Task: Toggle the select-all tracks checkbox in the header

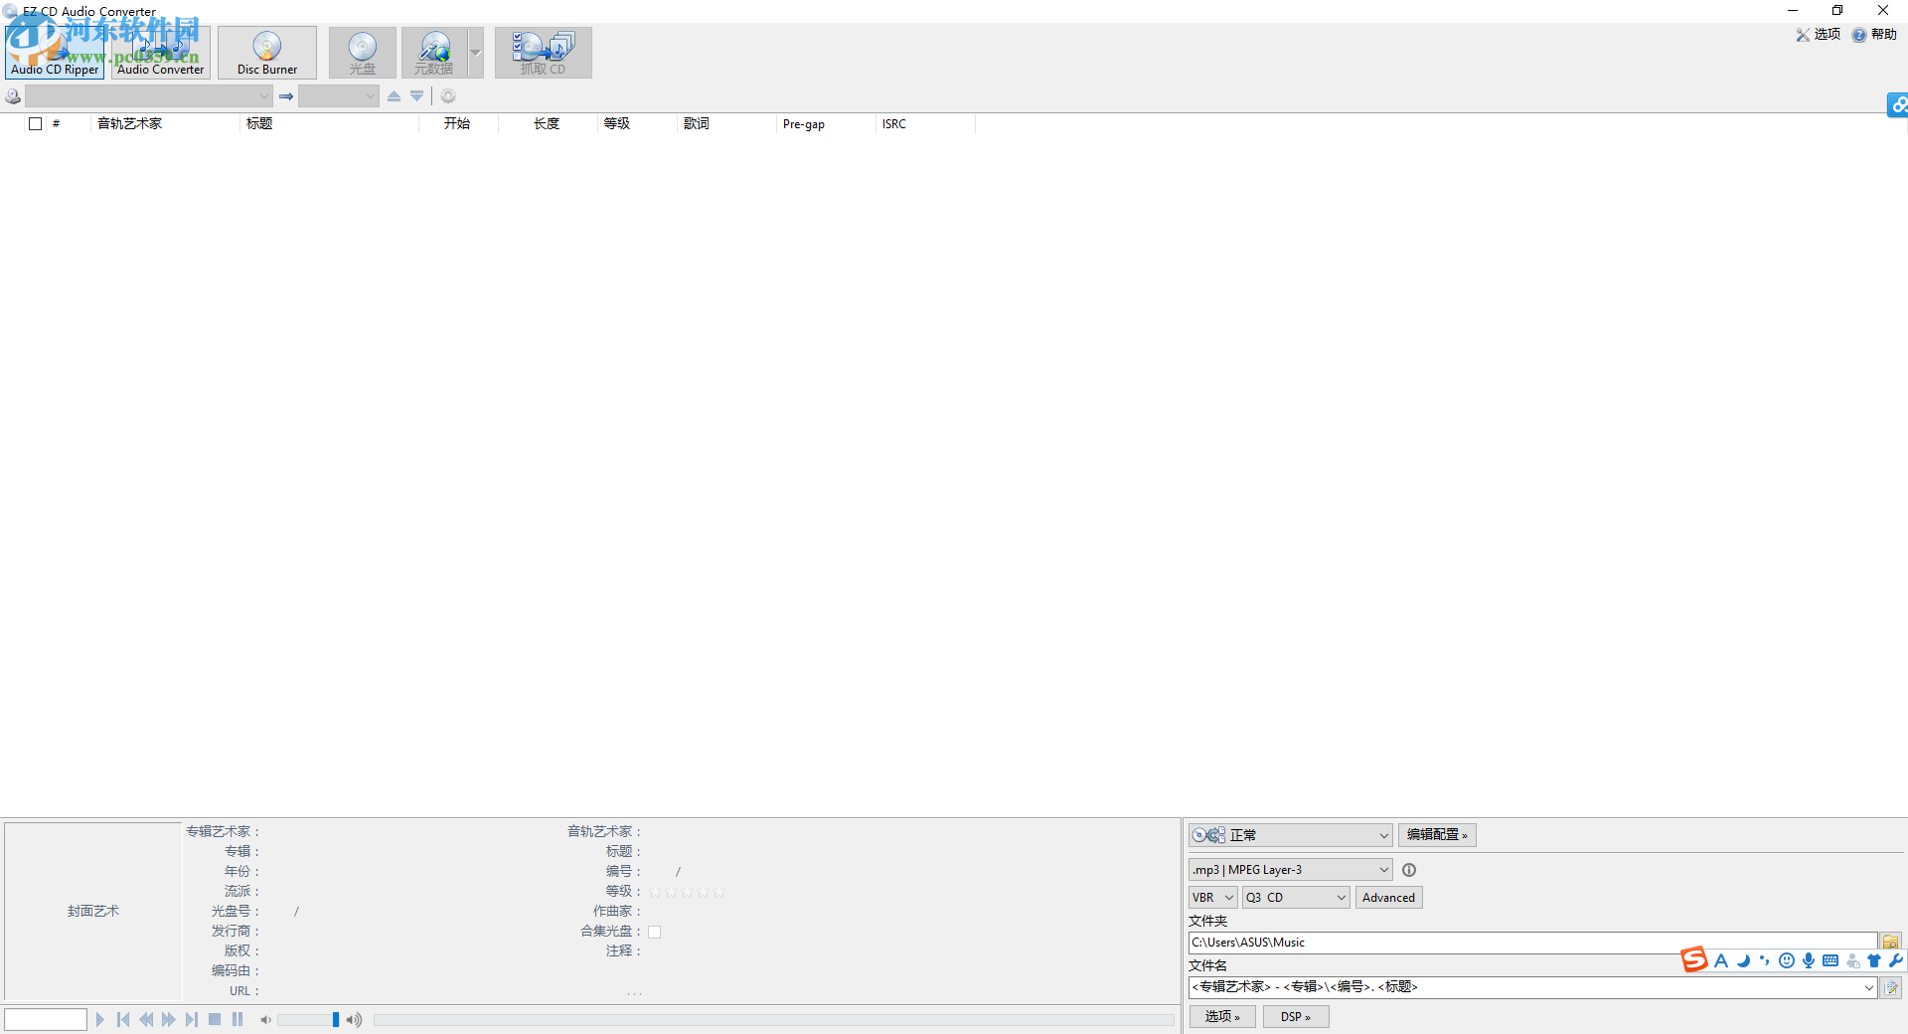Action: coord(36,123)
